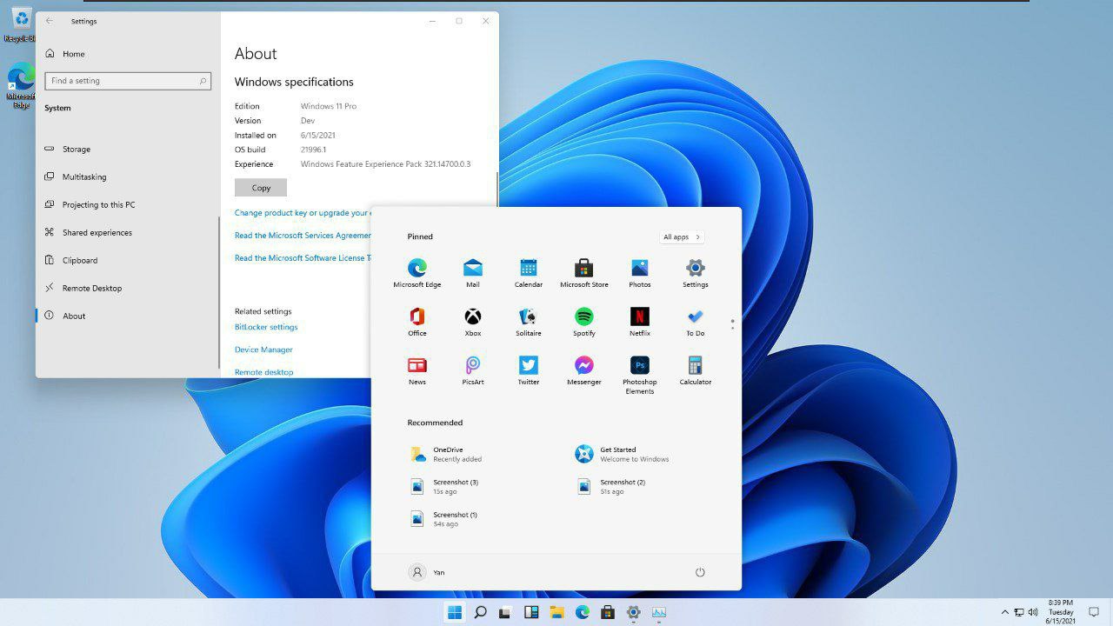Launch the Office app
This screenshot has width=1113, height=626.
(x=417, y=322)
